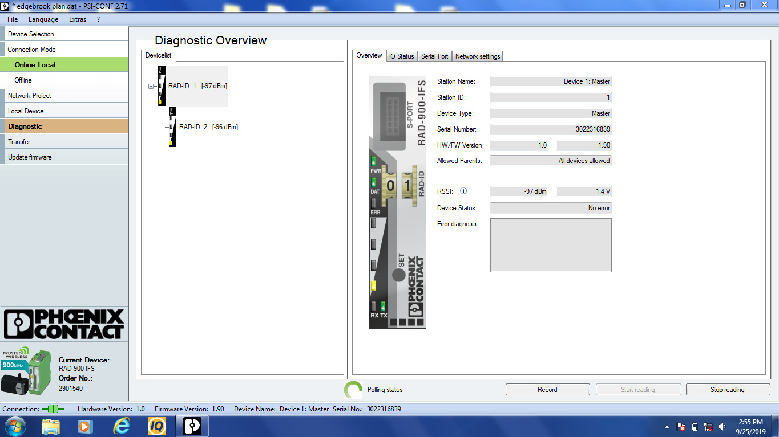Switch to the IO Status tab
The width and height of the screenshot is (779, 437).
click(x=401, y=56)
